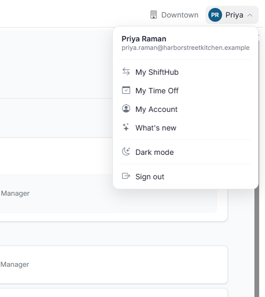Click the Sign out arrow icon
The height and width of the screenshot is (297, 265).
click(126, 176)
